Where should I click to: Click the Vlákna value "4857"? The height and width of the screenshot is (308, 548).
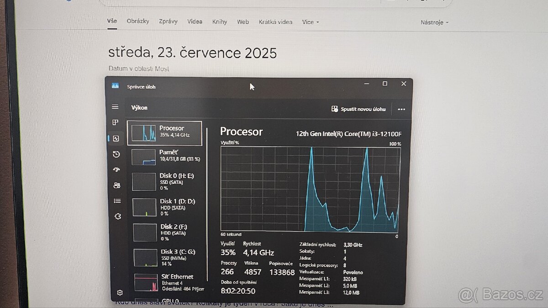[x=253, y=272]
